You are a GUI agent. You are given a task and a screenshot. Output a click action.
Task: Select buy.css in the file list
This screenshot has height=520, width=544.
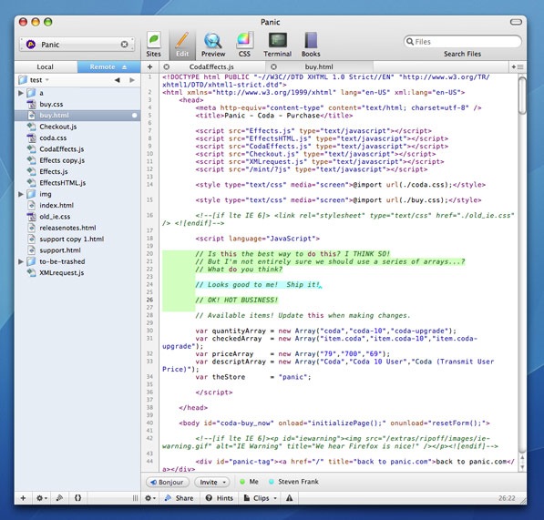point(77,104)
